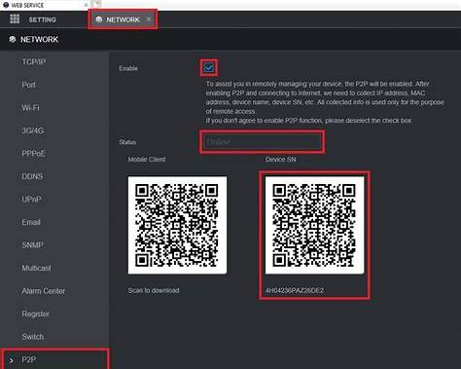Uncheck the P2P Enable checkbox
The height and width of the screenshot is (369, 461).
209,68
